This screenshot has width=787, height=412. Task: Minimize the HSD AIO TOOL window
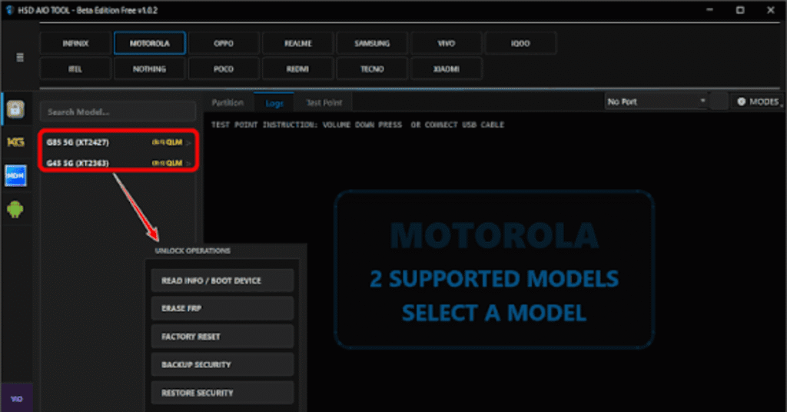point(709,10)
